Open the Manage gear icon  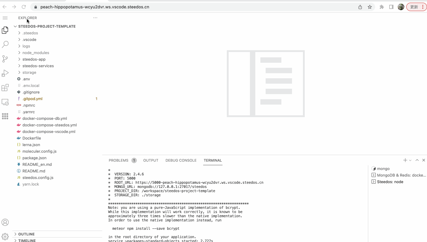tap(5, 237)
